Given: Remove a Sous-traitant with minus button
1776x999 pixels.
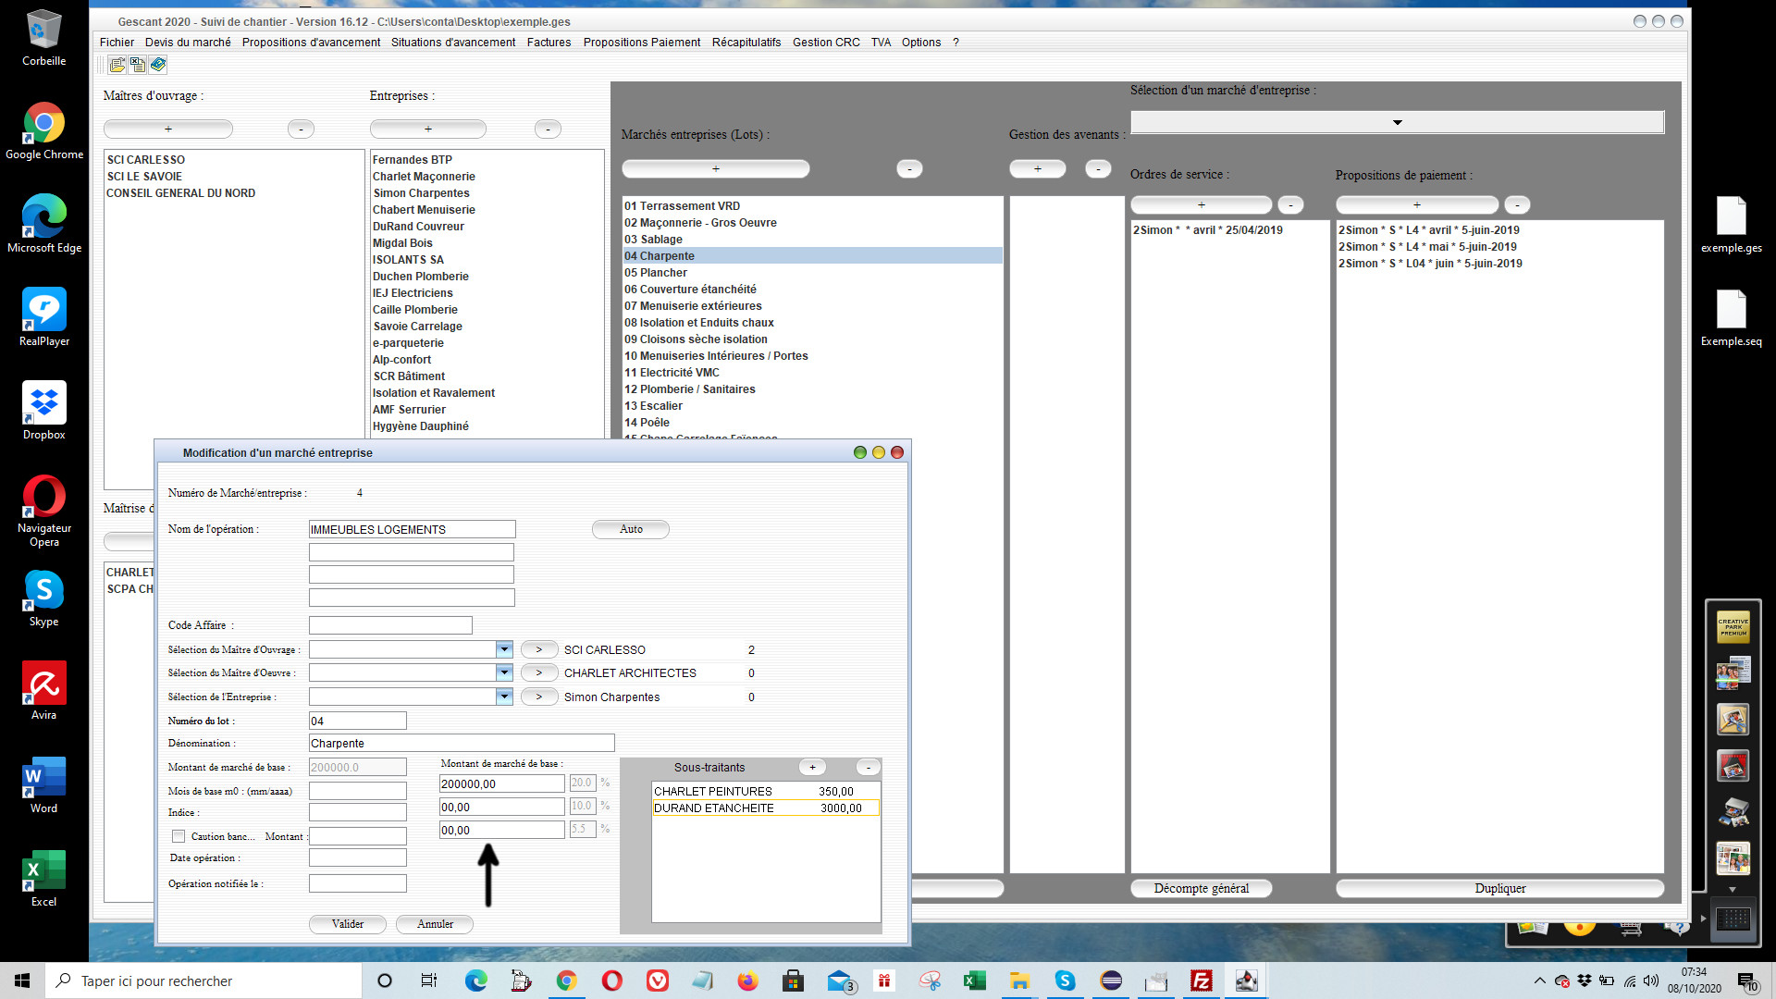Looking at the screenshot, I should click(869, 768).
